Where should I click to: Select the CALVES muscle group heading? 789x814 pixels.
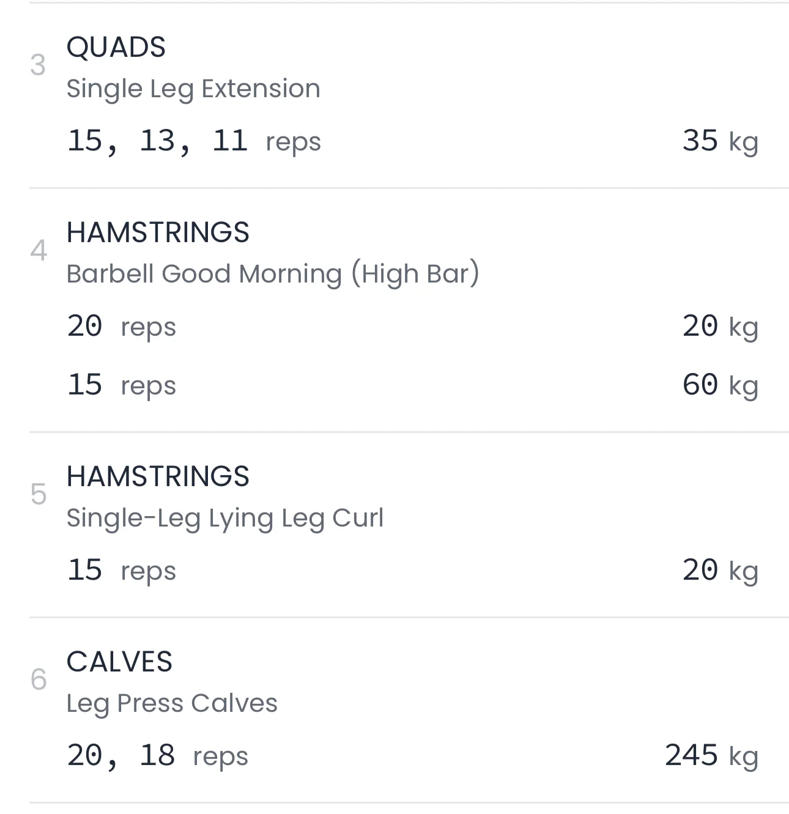119,662
